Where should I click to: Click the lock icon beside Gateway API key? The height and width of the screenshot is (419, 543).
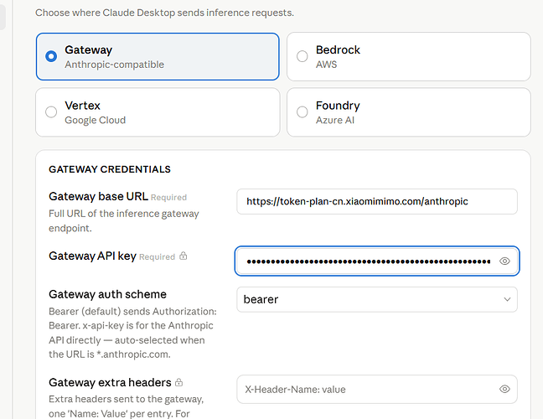point(184,256)
